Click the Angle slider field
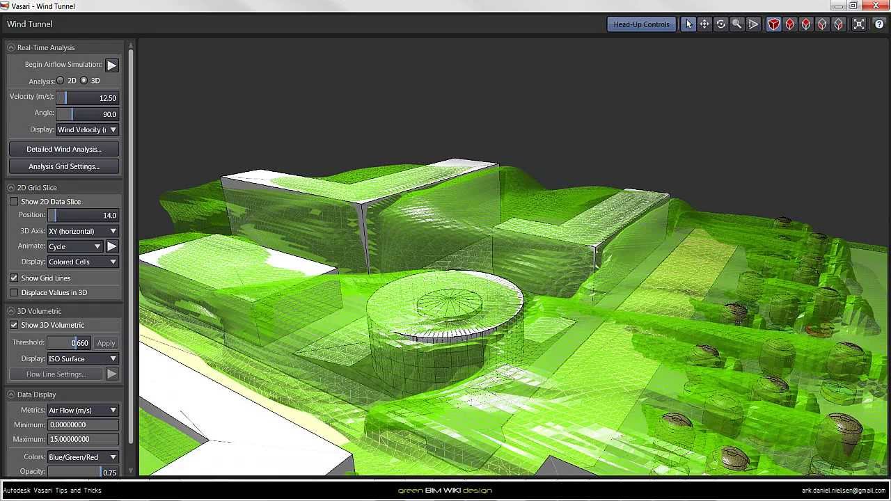891x501 pixels. 87,114
